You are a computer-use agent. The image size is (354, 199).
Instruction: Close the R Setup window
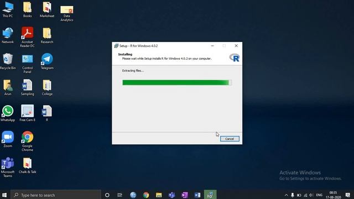tap(236, 46)
